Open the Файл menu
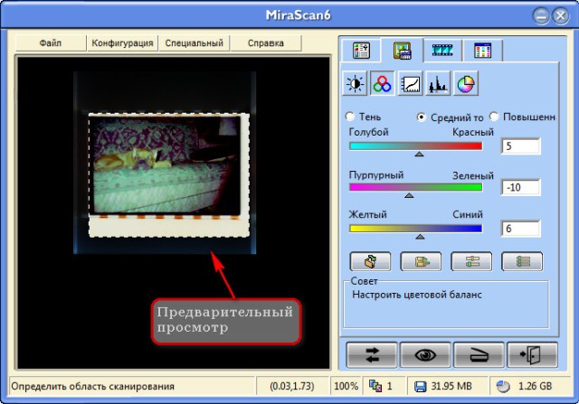 [x=52, y=42]
